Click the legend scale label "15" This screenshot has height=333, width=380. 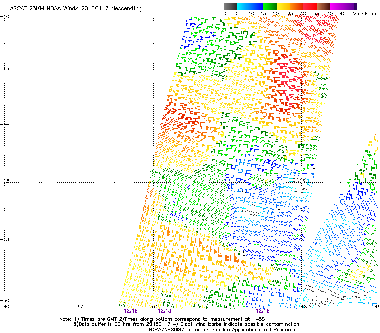pos(263,14)
